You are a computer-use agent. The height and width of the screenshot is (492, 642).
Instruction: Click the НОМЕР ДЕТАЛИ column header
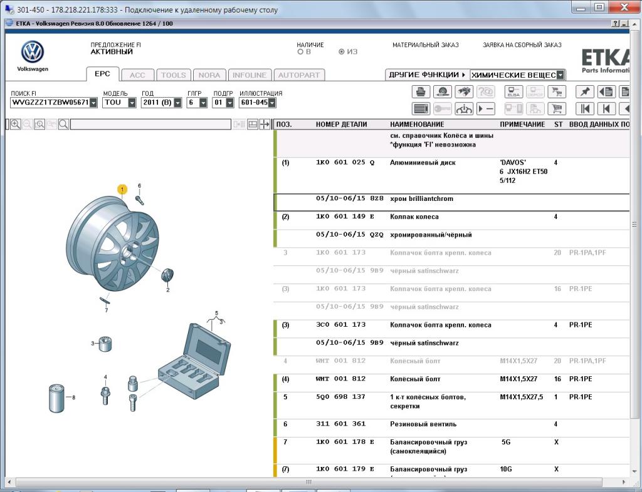(x=341, y=124)
